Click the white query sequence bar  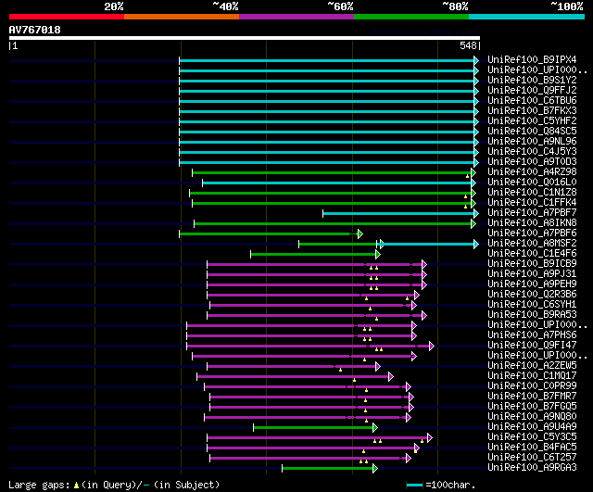245,38
